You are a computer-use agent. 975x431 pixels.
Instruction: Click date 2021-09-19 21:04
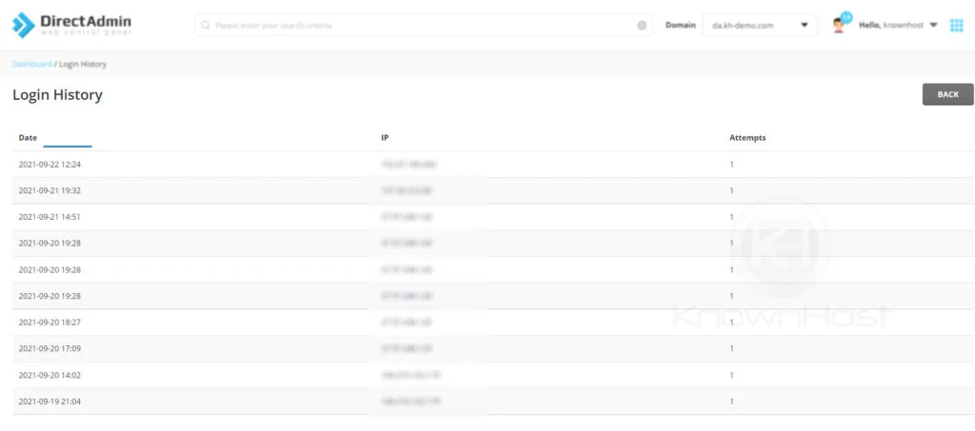(50, 402)
